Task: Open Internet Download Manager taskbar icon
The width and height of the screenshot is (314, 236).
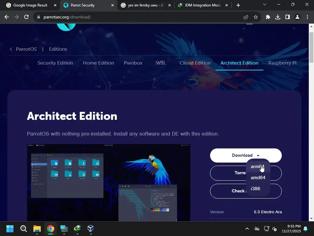Action: click(77, 229)
